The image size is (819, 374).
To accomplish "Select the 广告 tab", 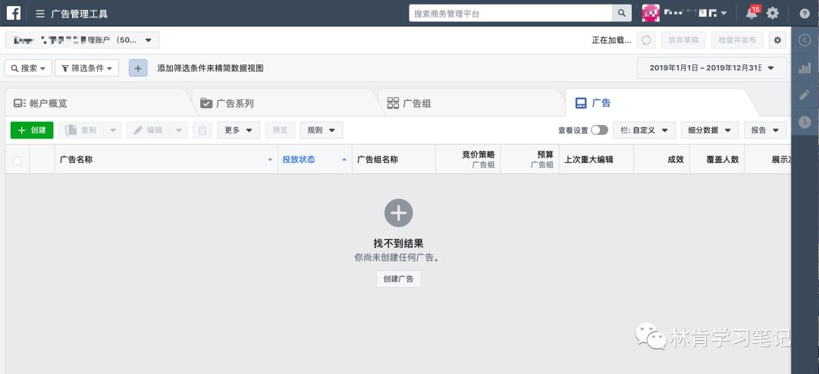I will click(659, 103).
